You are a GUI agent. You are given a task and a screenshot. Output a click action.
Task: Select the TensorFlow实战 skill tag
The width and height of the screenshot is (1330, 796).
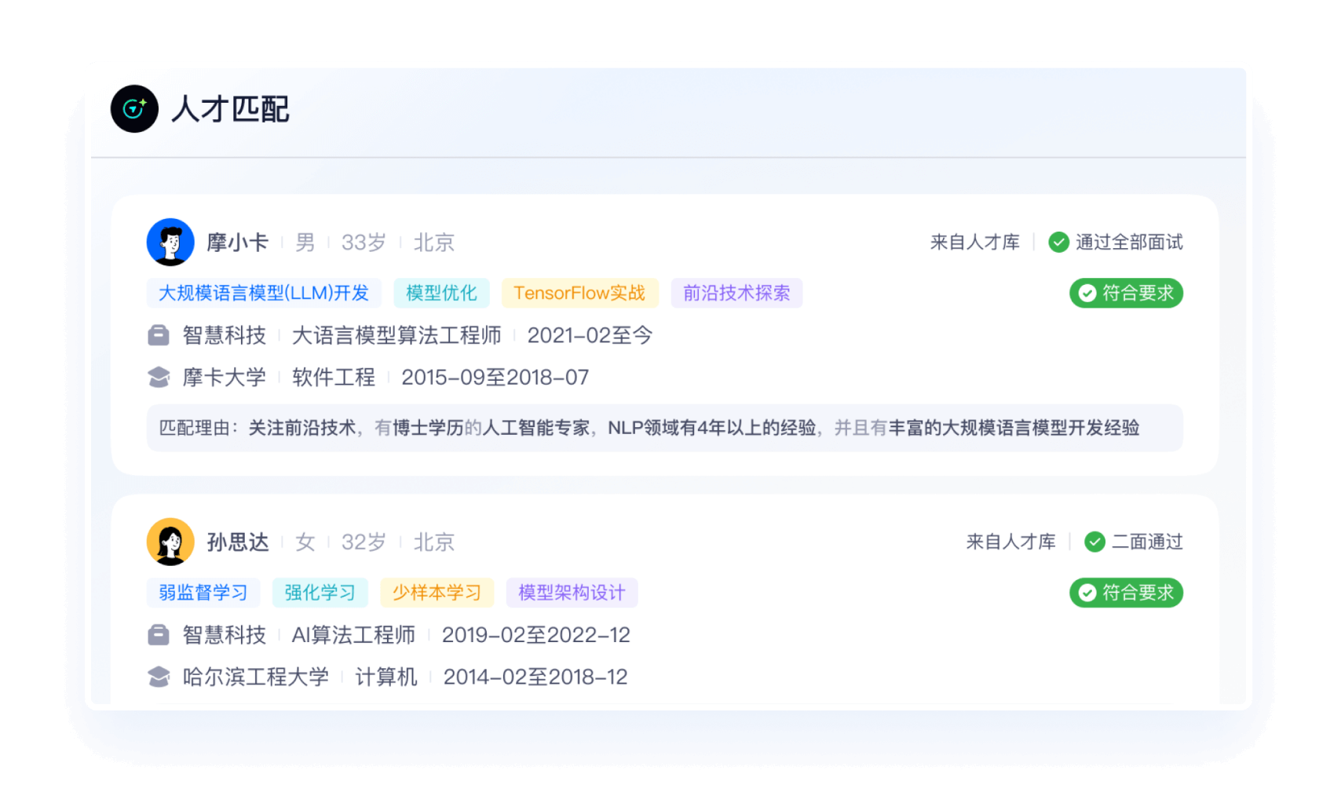pyautogui.click(x=579, y=294)
